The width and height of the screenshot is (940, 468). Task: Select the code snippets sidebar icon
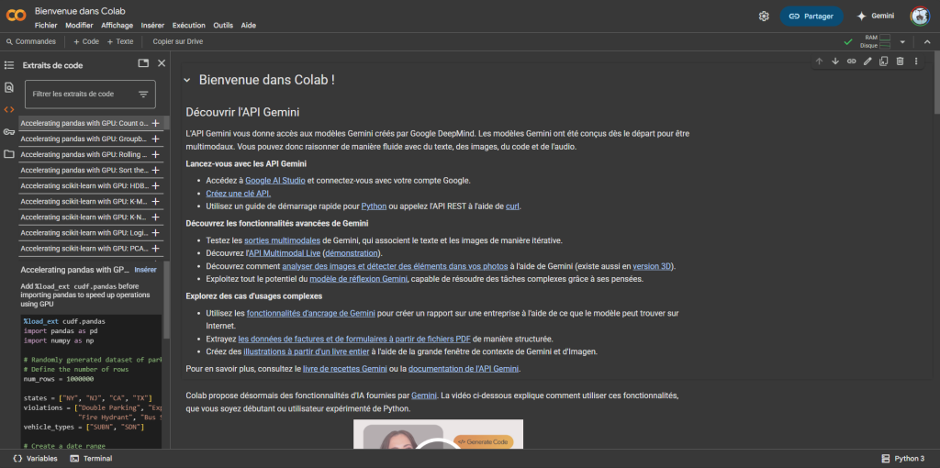(x=9, y=110)
